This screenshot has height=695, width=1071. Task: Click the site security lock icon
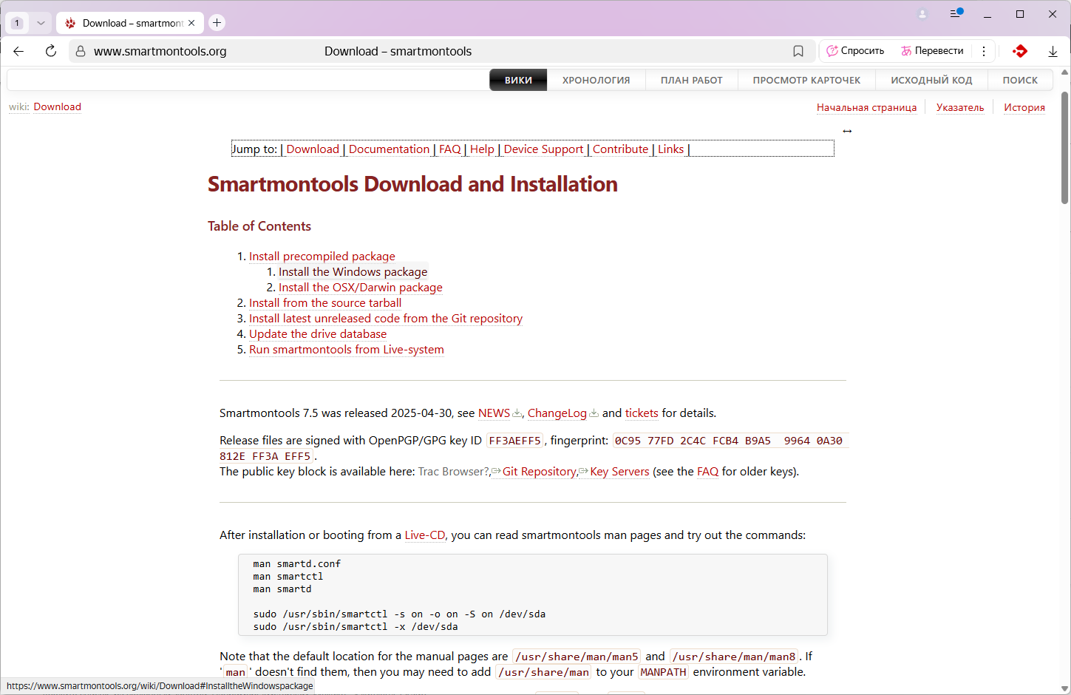[81, 51]
